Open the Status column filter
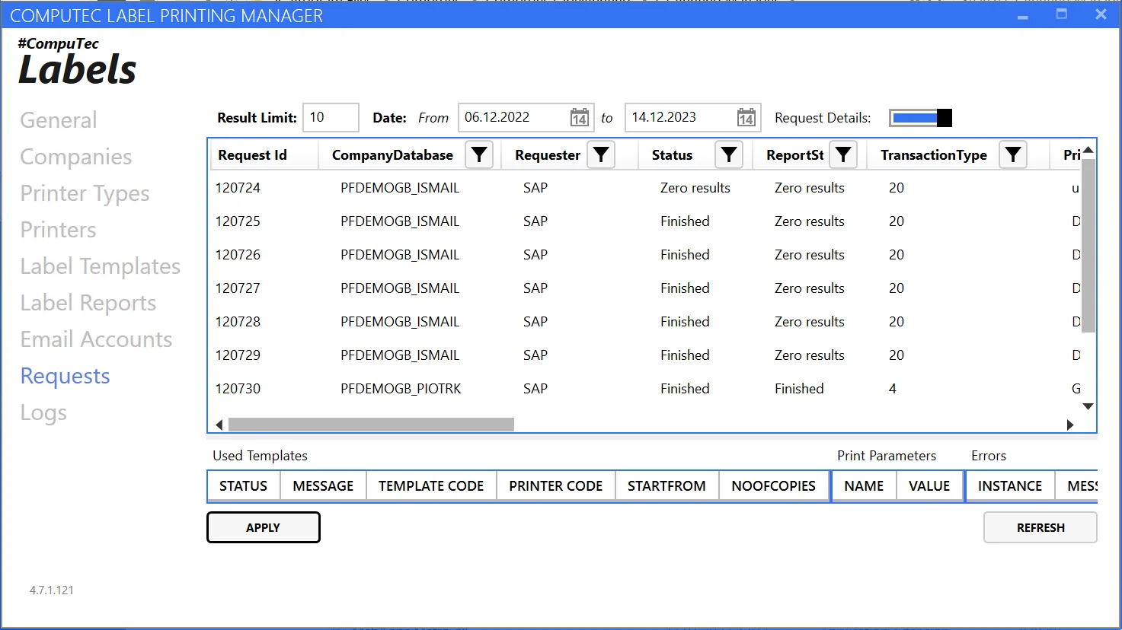 [x=729, y=155]
